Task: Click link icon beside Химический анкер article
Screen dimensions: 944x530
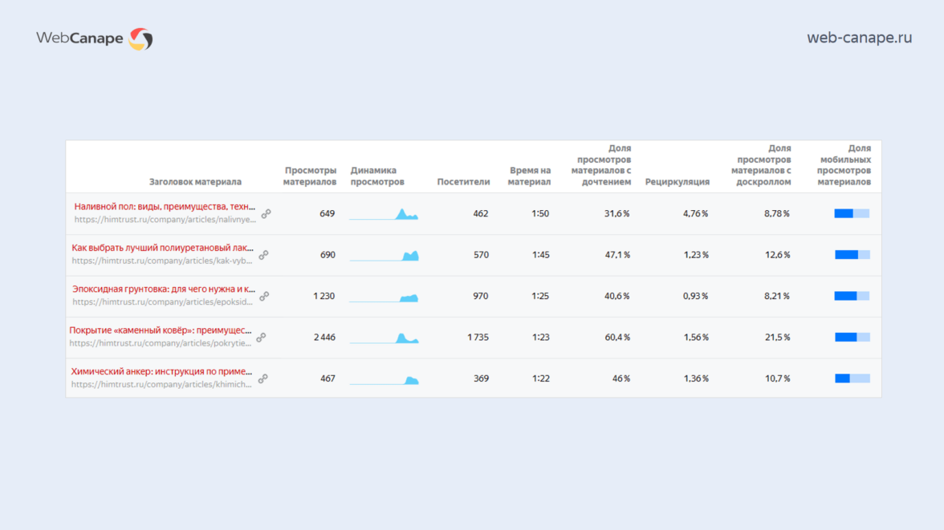Action: (262, 378)
